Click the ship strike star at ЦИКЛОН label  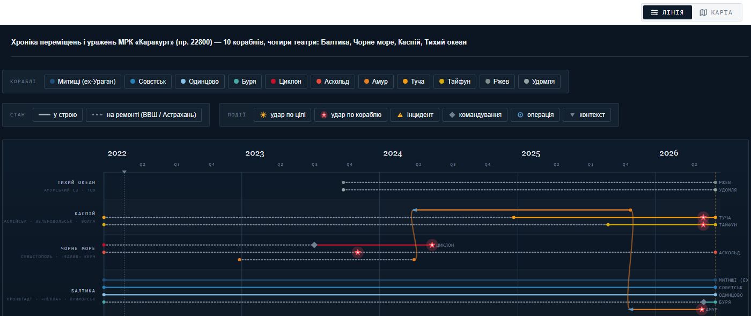432,245
